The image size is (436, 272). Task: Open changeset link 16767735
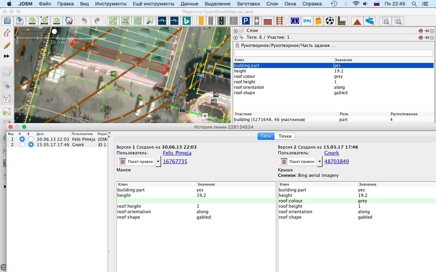175,161
